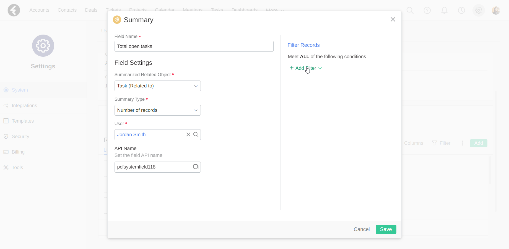Select Tools in settings sidebar
Viewport: 509px width, 249px height.
43,167
